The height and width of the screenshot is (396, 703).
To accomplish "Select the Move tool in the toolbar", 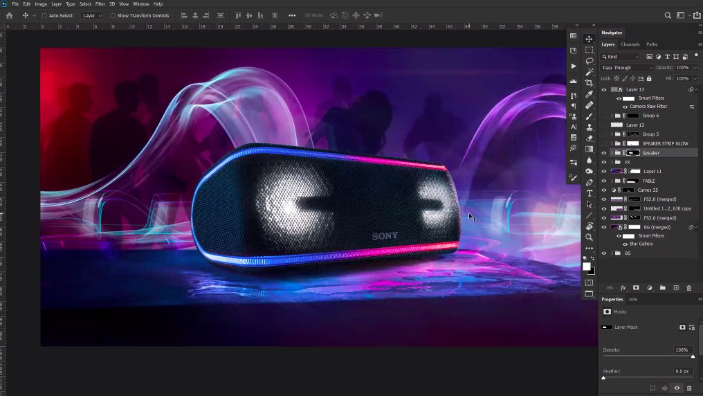I will [x=589, y=39].
